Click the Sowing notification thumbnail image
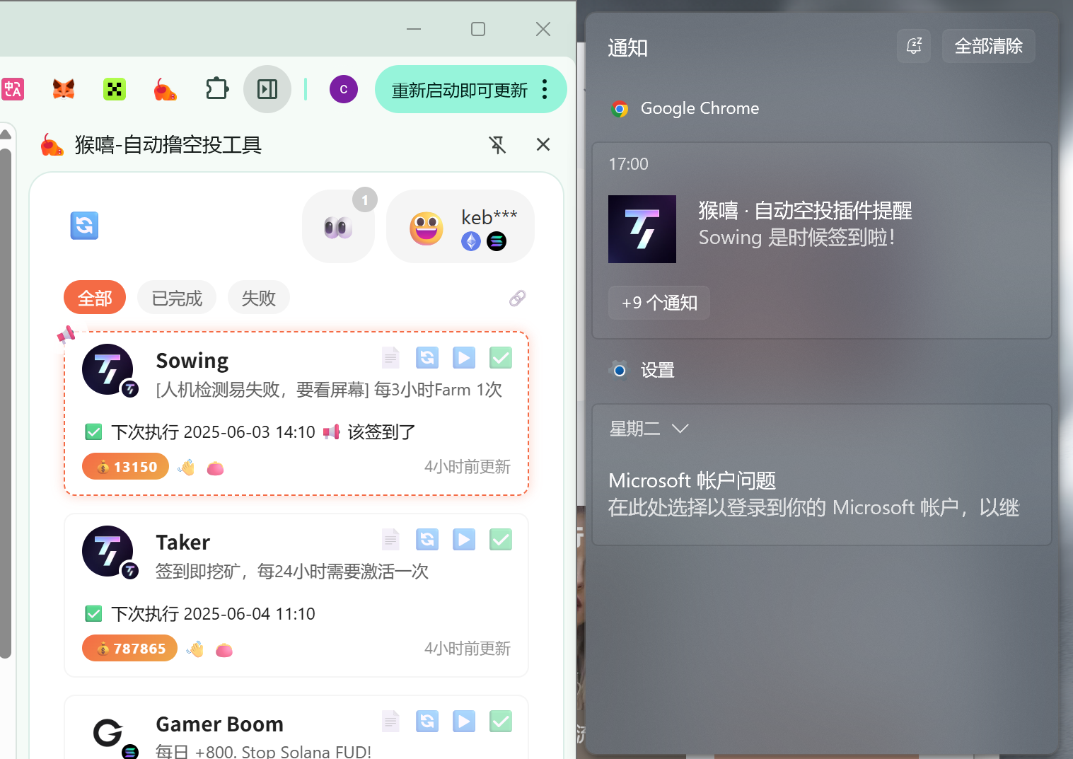 (642, 229)
